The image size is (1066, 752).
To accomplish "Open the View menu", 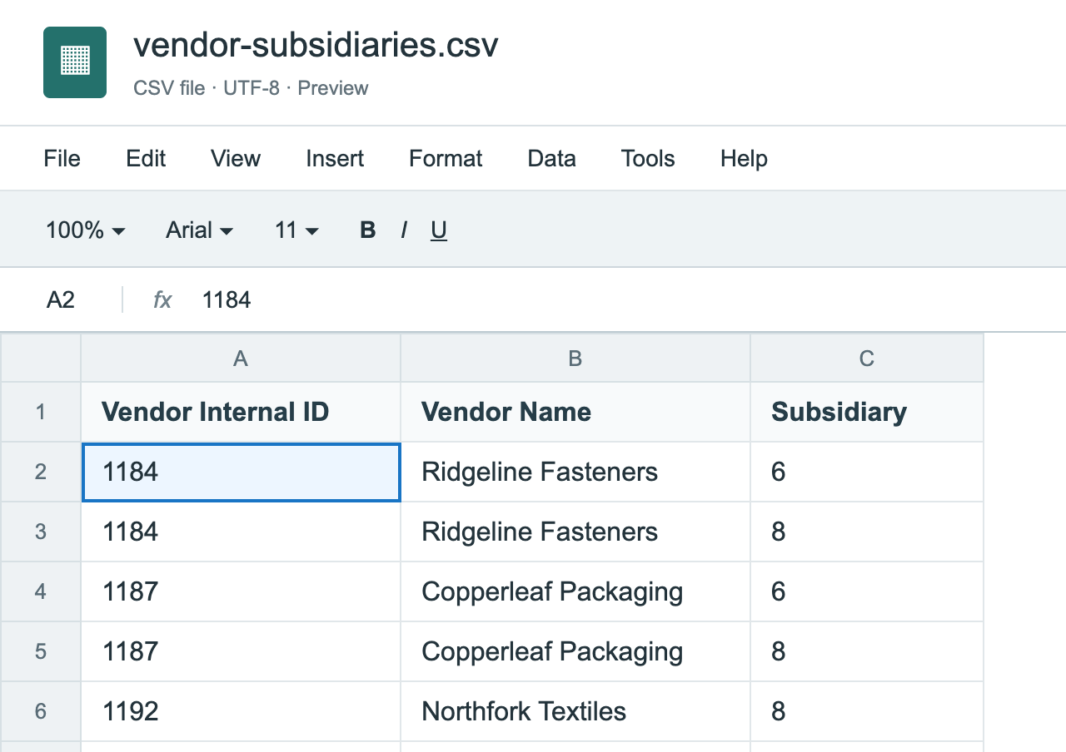I will point(236,158).
